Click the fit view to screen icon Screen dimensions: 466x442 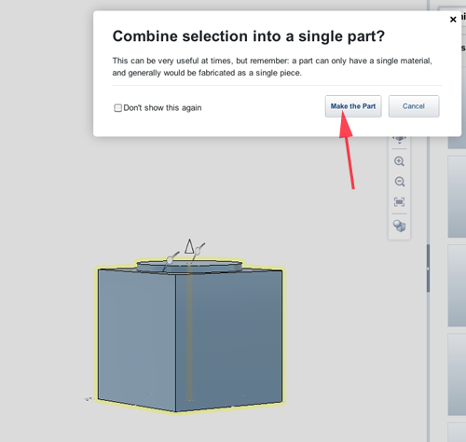click(399, 202)
